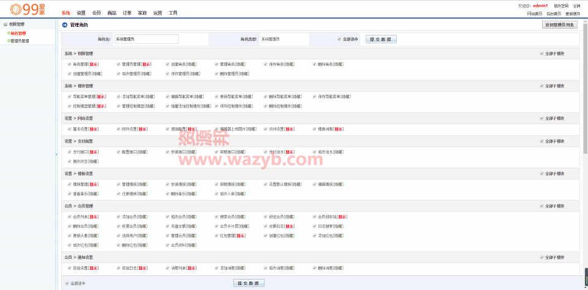
Task: Open the 设置 top menu
Action: click(x=81, y=13)
